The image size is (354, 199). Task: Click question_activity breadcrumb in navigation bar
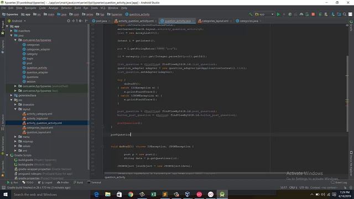coord(137,14)
